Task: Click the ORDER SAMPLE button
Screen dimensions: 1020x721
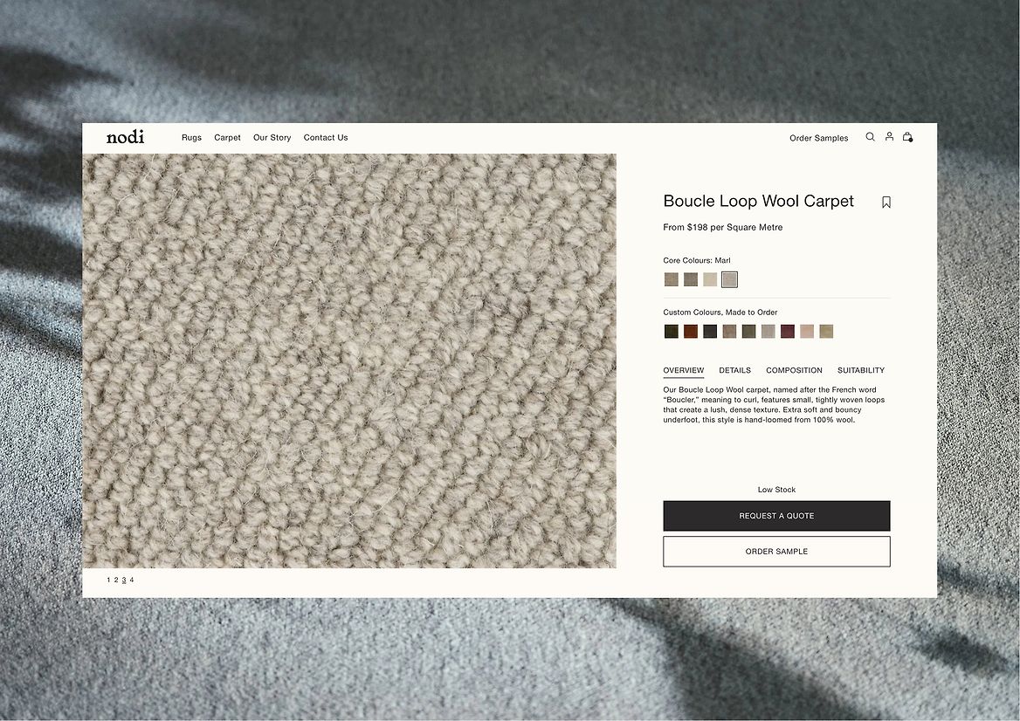Action: 776,552
